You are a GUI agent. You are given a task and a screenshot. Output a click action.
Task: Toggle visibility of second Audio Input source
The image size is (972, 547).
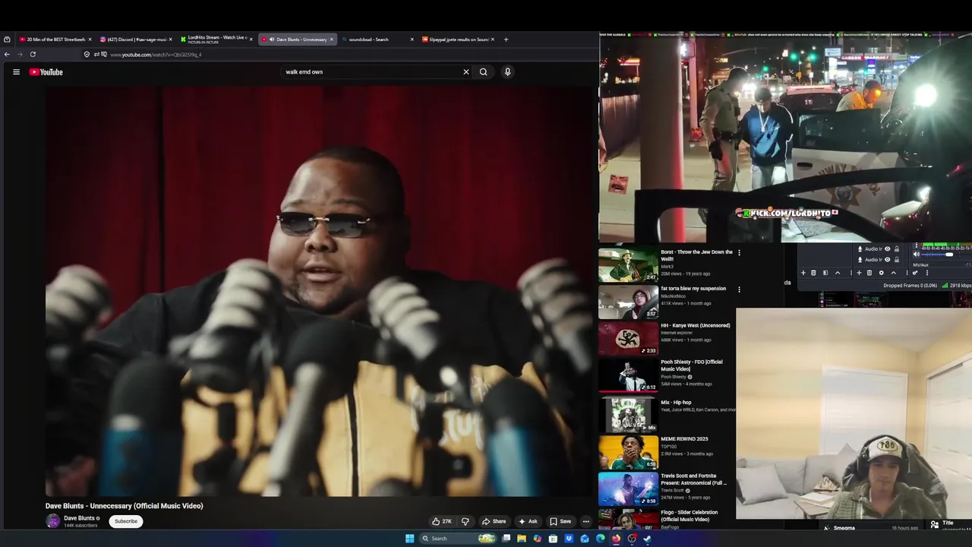[x=887, y=260]
